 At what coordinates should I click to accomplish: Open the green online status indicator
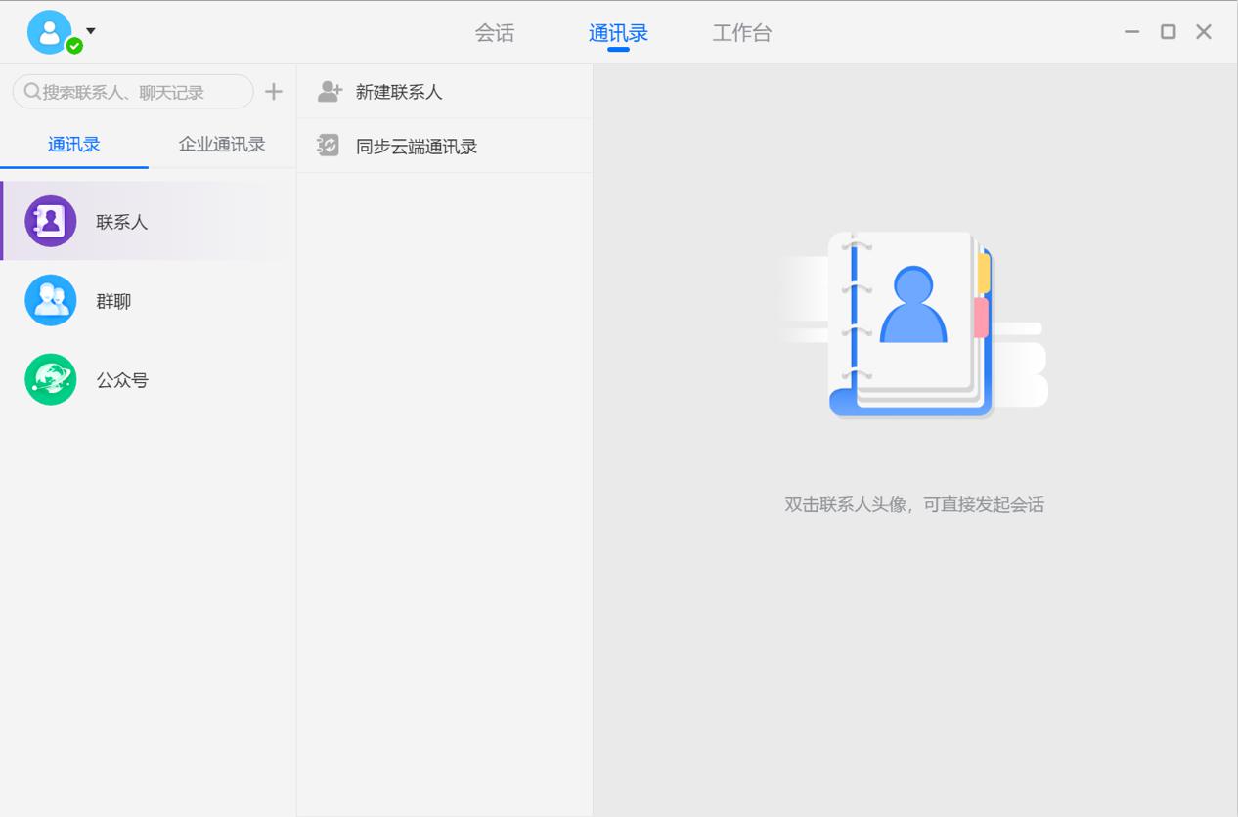pos(74,46)
